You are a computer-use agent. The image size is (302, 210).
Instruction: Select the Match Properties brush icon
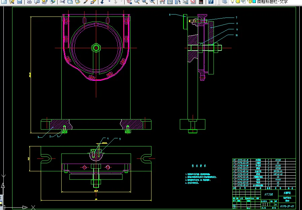tap(86, 2)
